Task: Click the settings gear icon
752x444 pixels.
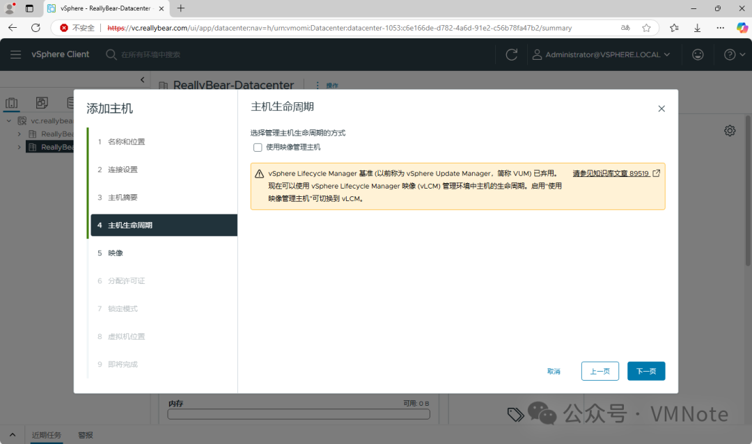Action: pos(730,130)
